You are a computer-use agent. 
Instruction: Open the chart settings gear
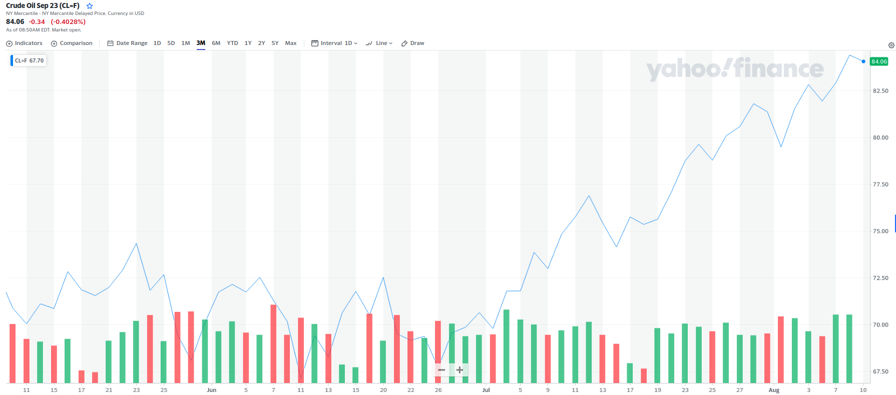[x=891, y=45]
